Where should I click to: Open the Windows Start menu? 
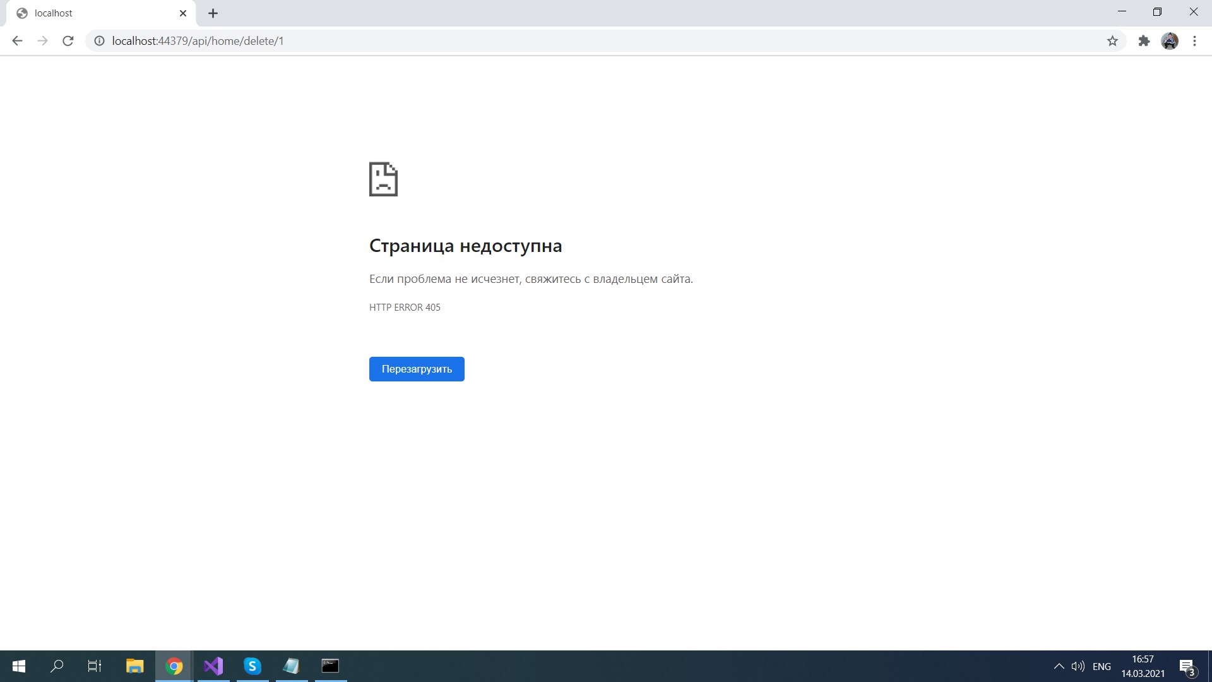[x=19, y=666]
